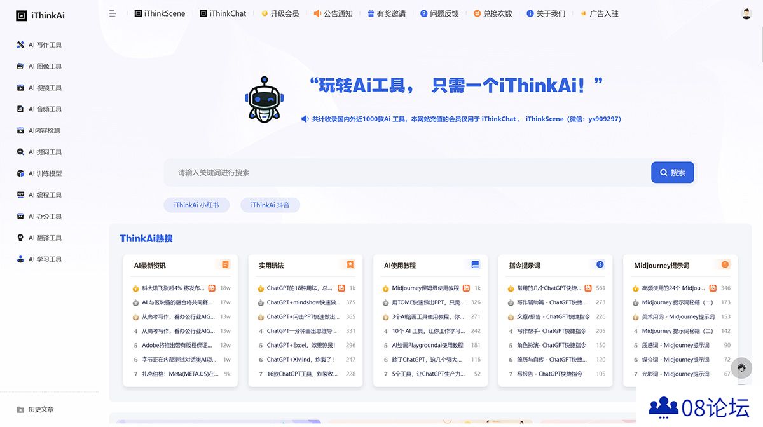Open the iThinkAi 抖音 tag

[270, 205]
